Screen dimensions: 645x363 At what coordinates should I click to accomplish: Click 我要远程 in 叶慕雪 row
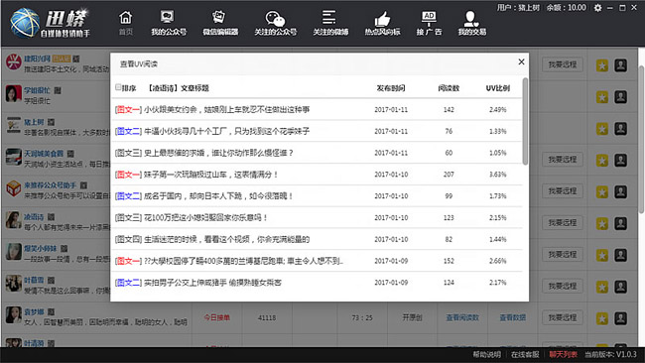click(x=563, y=286)
